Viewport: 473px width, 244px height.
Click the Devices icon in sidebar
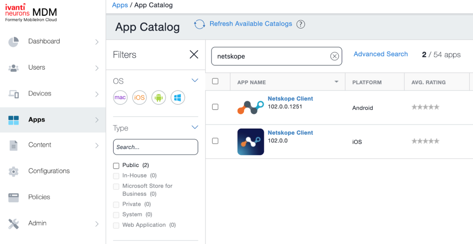(x=13, y=94)
